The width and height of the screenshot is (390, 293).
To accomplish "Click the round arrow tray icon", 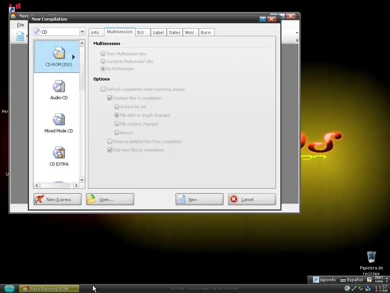I will (x=347, y=288).
